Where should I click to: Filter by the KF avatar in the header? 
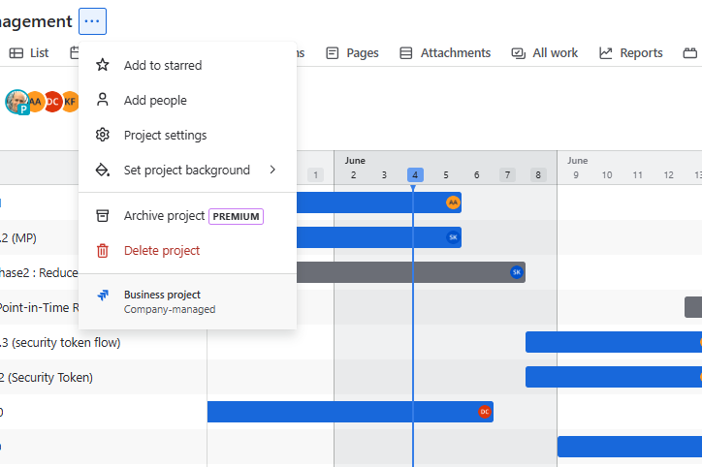[70, 102]
